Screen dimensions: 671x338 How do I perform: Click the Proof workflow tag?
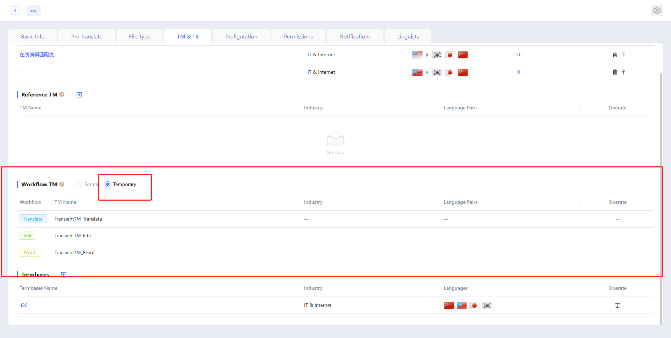pos(29,252)
